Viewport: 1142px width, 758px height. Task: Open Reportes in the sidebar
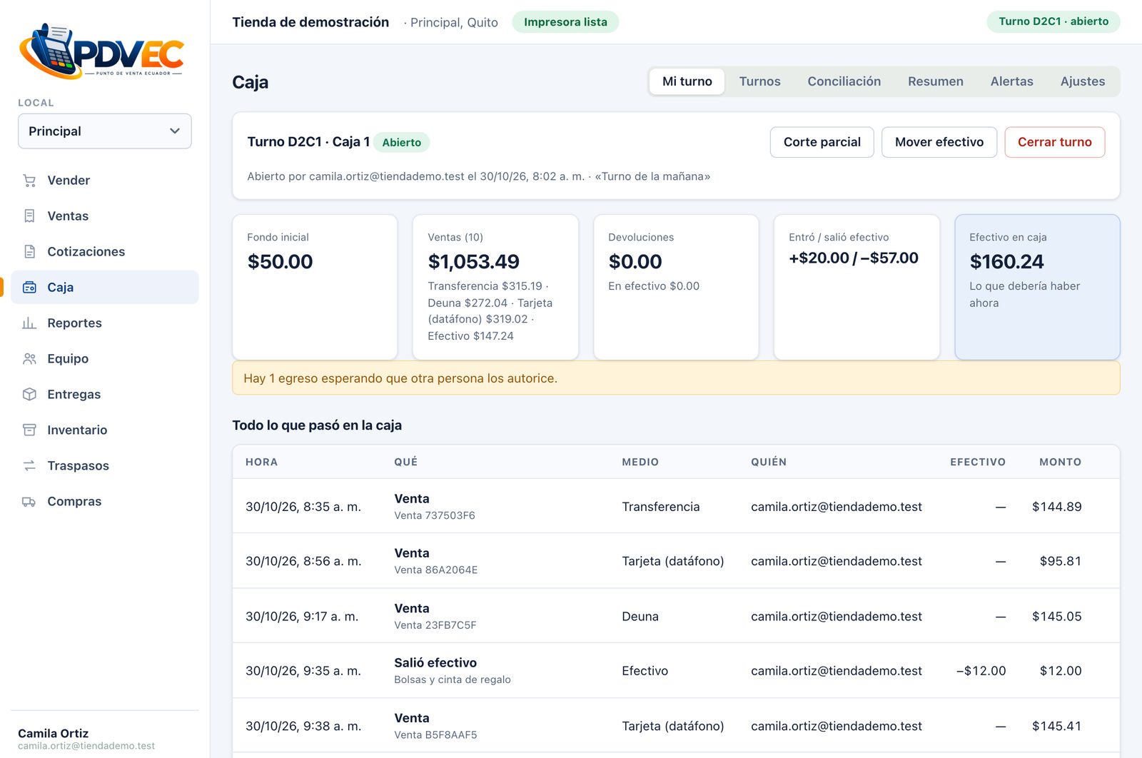click(105, 323)
